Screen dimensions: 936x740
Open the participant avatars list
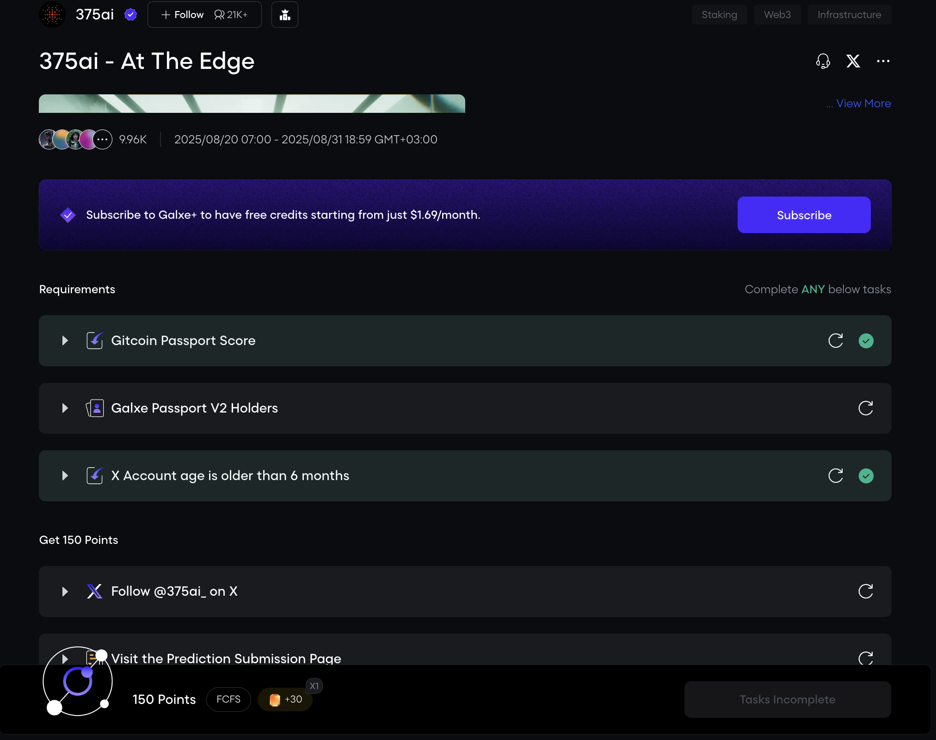75,140
